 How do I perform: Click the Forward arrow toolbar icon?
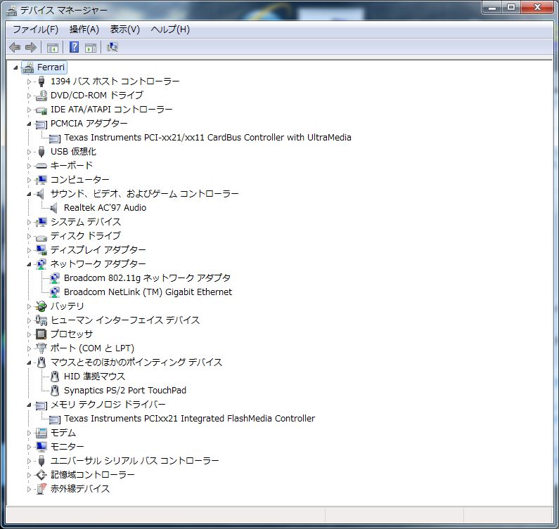32,47
